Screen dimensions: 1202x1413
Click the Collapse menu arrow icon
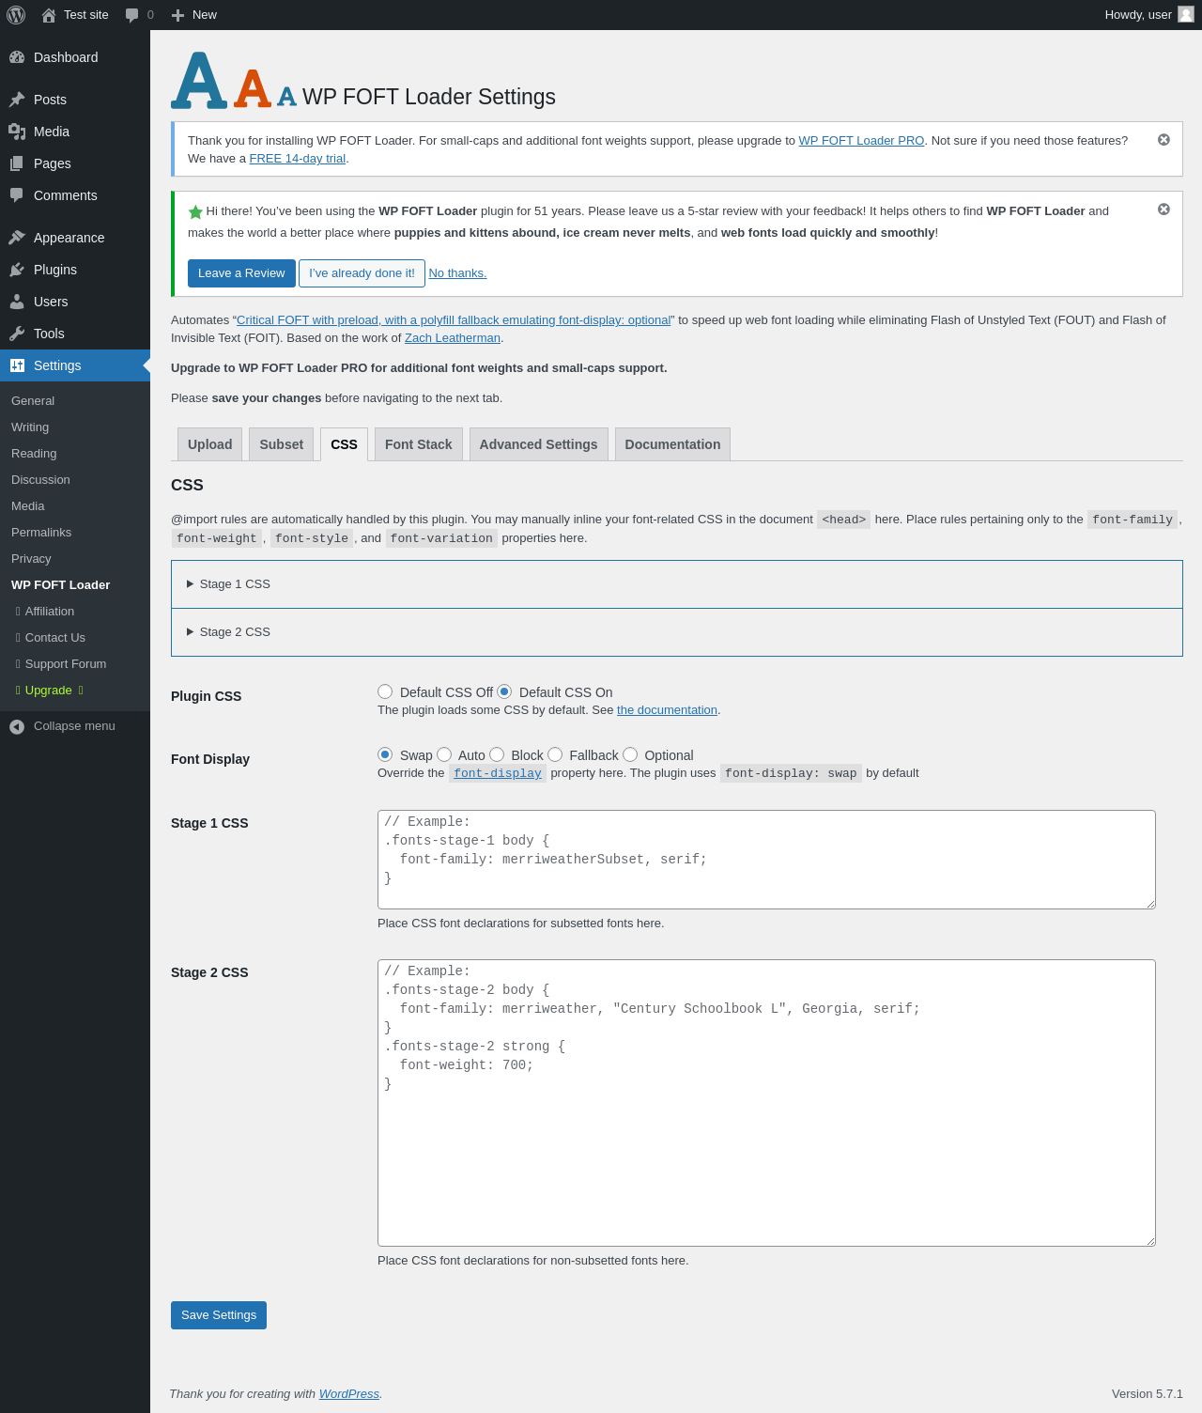[17, 726]
